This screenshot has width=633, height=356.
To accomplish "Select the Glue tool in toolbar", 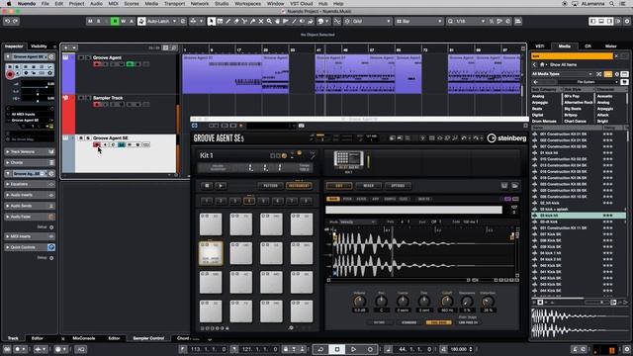I will (253, 22).
